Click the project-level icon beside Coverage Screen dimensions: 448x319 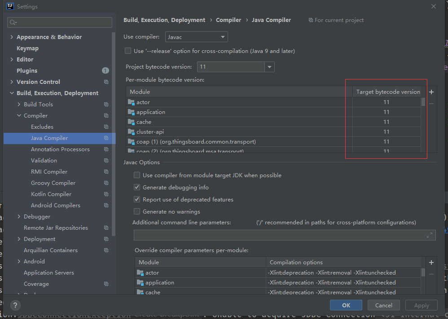[106, 284]
